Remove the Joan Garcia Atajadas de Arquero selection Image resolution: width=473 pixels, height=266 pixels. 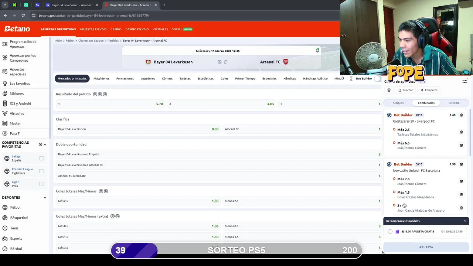(461, 208)
